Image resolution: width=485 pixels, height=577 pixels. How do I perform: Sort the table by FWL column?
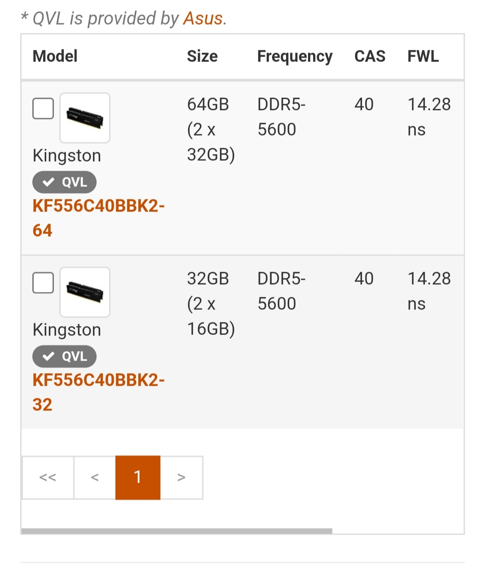click(x=423, y=57)
